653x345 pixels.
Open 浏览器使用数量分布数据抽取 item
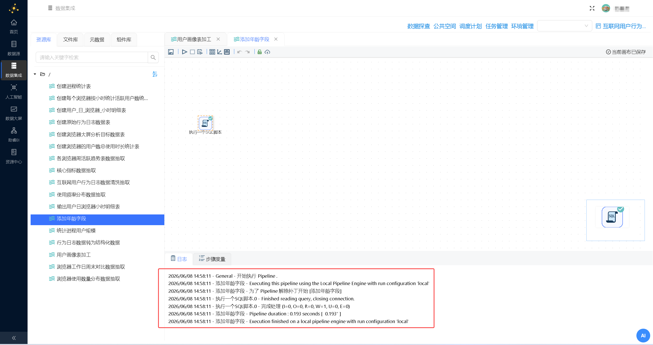click(x=88, y=279)
